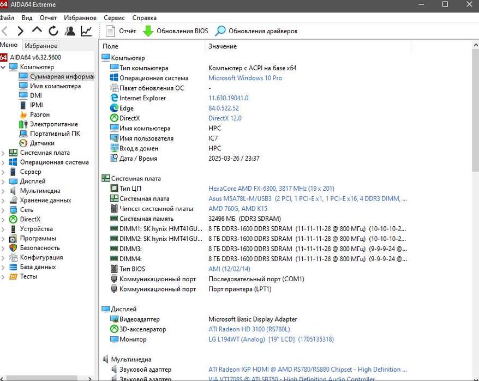Viewport: 479px width, 381px height.
Task: Check for Обновления BIOS in the toolbar
Action: click(175, 31)
